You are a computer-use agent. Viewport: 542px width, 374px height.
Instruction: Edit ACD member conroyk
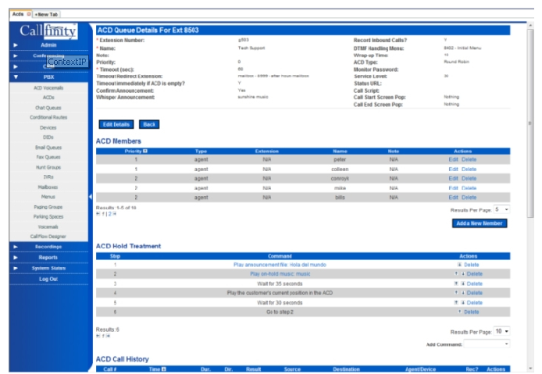click(453, 178)
